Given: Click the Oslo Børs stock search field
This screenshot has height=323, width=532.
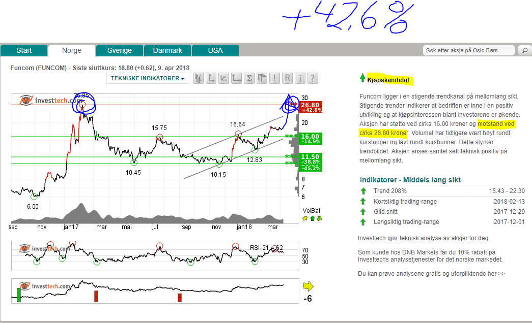Looking at the screenshot, I should [468, 50].
